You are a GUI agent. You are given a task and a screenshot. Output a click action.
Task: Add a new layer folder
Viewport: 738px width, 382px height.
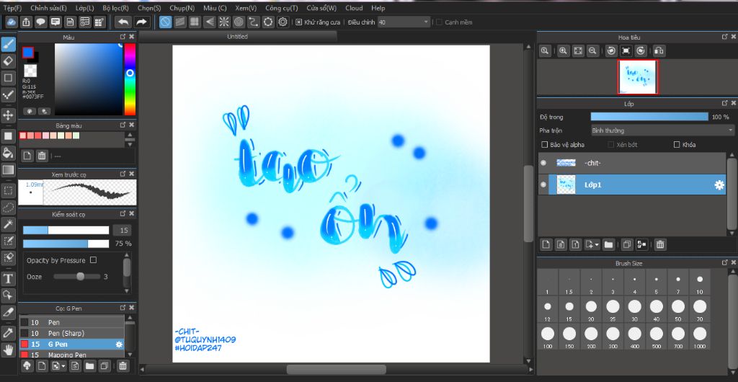(608, 244)
